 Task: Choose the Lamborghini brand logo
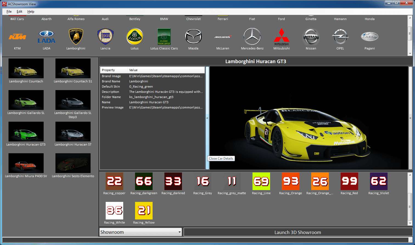pos(76,37)
